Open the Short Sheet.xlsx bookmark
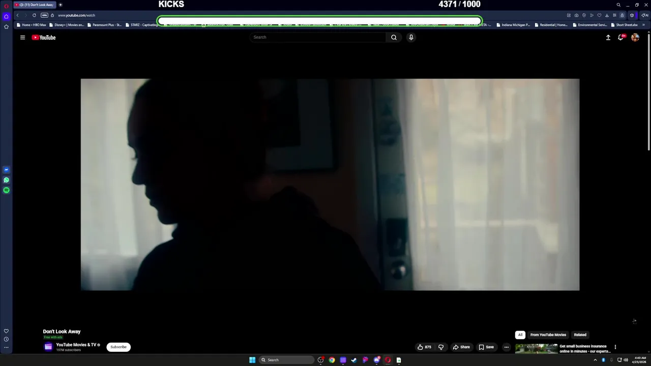 pyautogui.click(x=624, y=25)
